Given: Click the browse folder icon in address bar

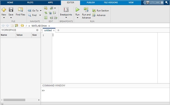Looking at the screenshot, I should pos(22,26).
